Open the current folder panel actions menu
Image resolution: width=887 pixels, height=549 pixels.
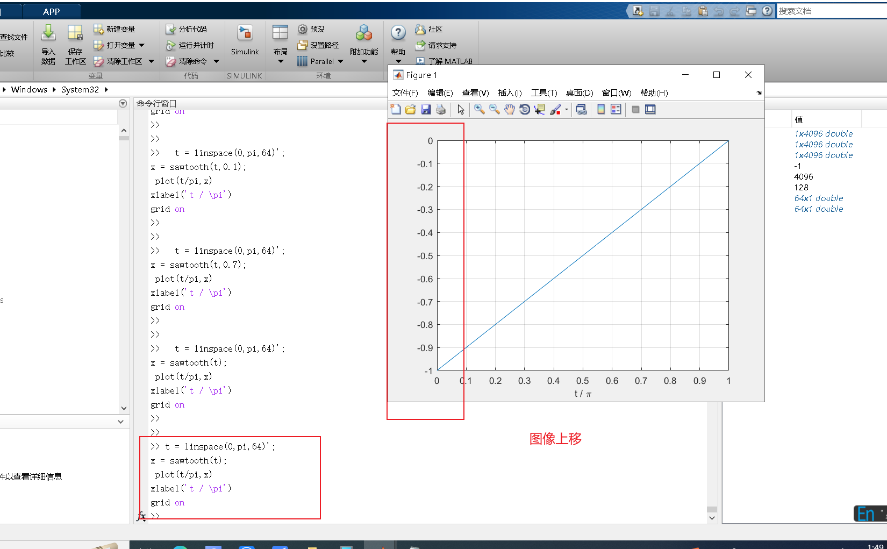(123, 103)
